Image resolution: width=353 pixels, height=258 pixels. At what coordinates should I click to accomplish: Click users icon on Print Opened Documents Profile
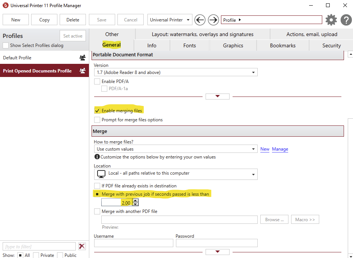point(83,71)
